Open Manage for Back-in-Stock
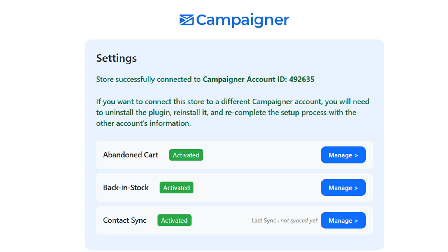 [x=343, y=188]
